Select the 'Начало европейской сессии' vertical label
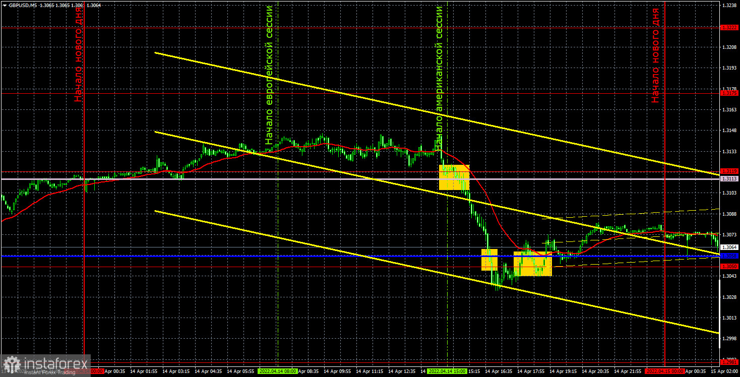Viewport: 740px width, 377px height. 269,75
